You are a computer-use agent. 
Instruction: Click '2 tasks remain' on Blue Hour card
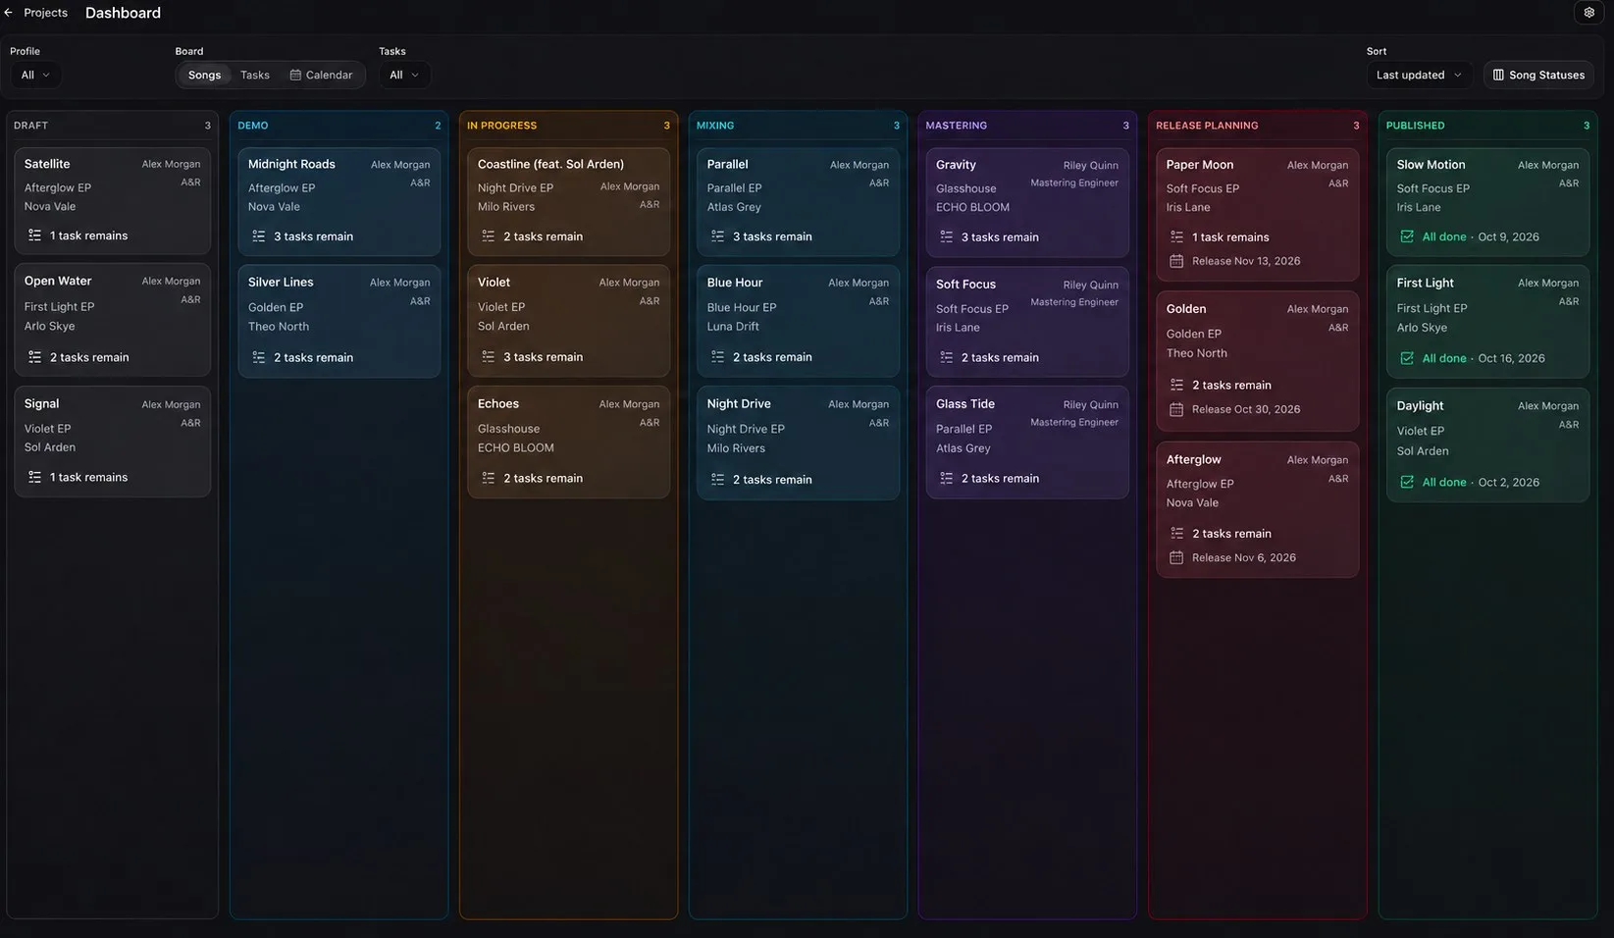(772, 357)
